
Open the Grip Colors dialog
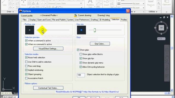(100, 44)
